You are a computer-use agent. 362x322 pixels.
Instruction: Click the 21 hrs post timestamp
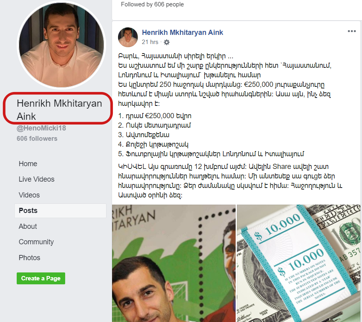pos(150,42)
